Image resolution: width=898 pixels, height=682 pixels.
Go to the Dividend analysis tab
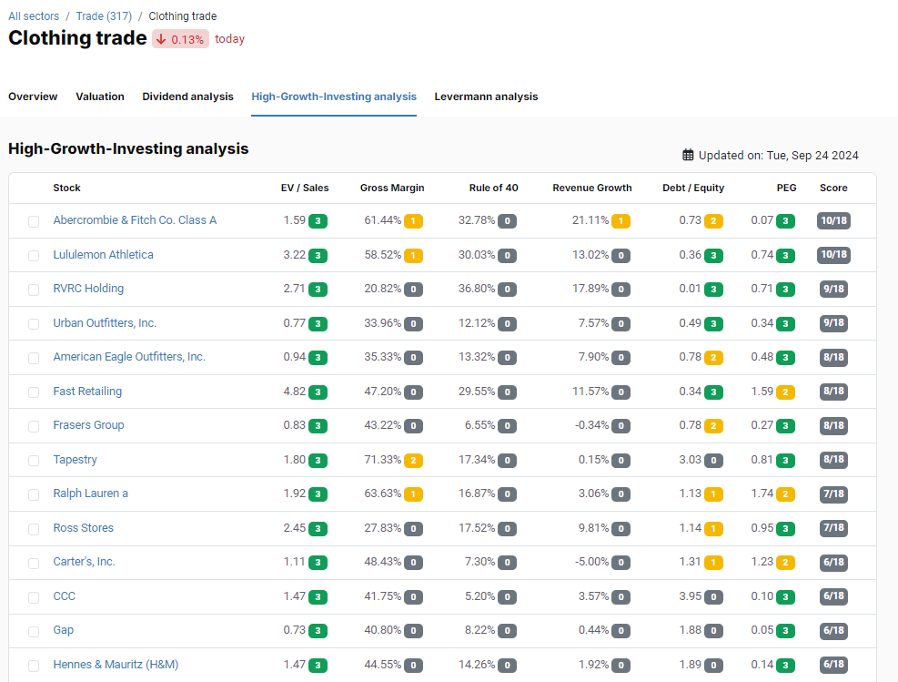coord(187,97)
